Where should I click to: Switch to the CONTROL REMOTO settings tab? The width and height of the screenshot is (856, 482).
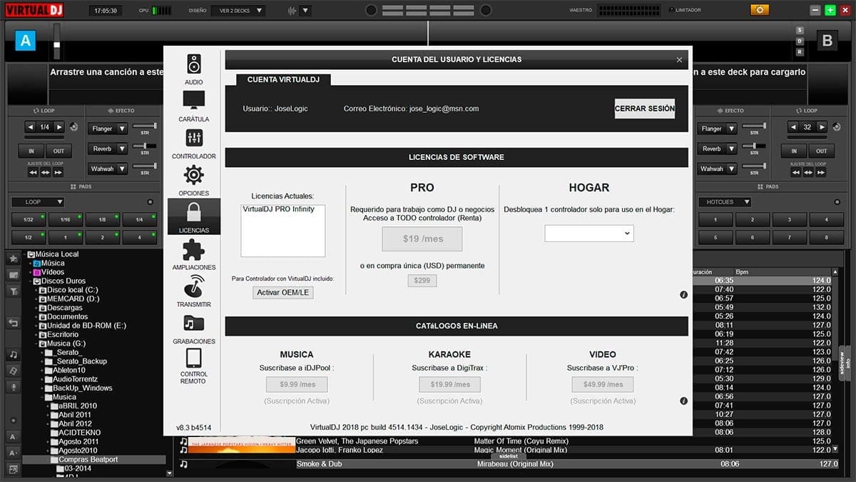193,366
